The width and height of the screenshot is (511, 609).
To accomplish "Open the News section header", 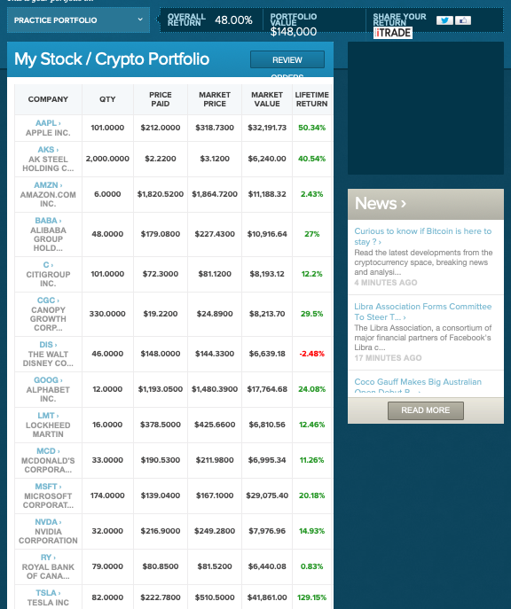I will click(380, 204).
